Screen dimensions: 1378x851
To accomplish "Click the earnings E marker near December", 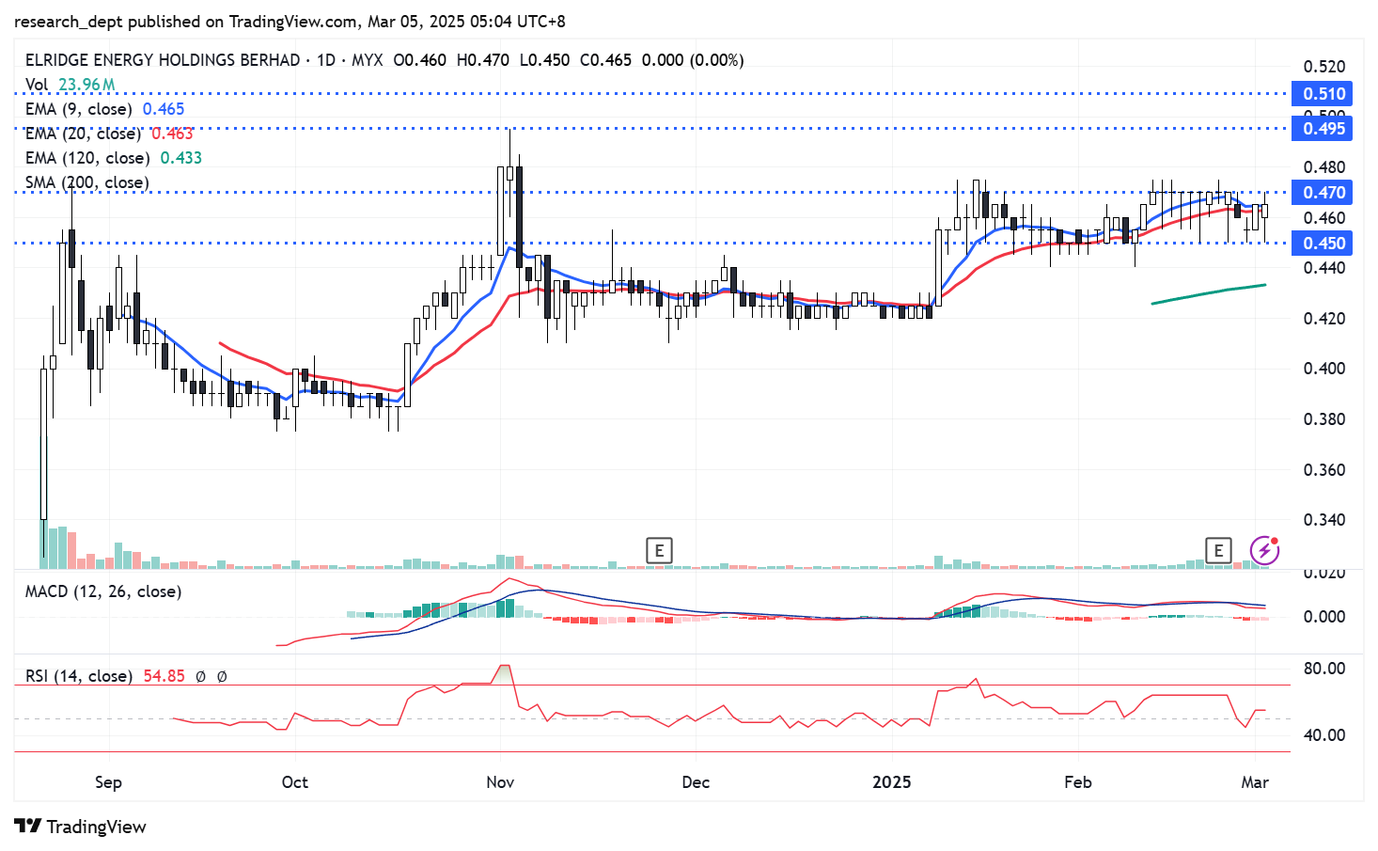I will [659, 551].
